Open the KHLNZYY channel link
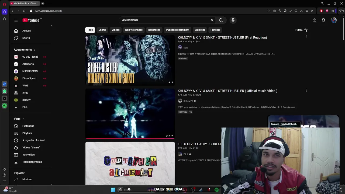 pyautogui.click(x=188, y=101)
